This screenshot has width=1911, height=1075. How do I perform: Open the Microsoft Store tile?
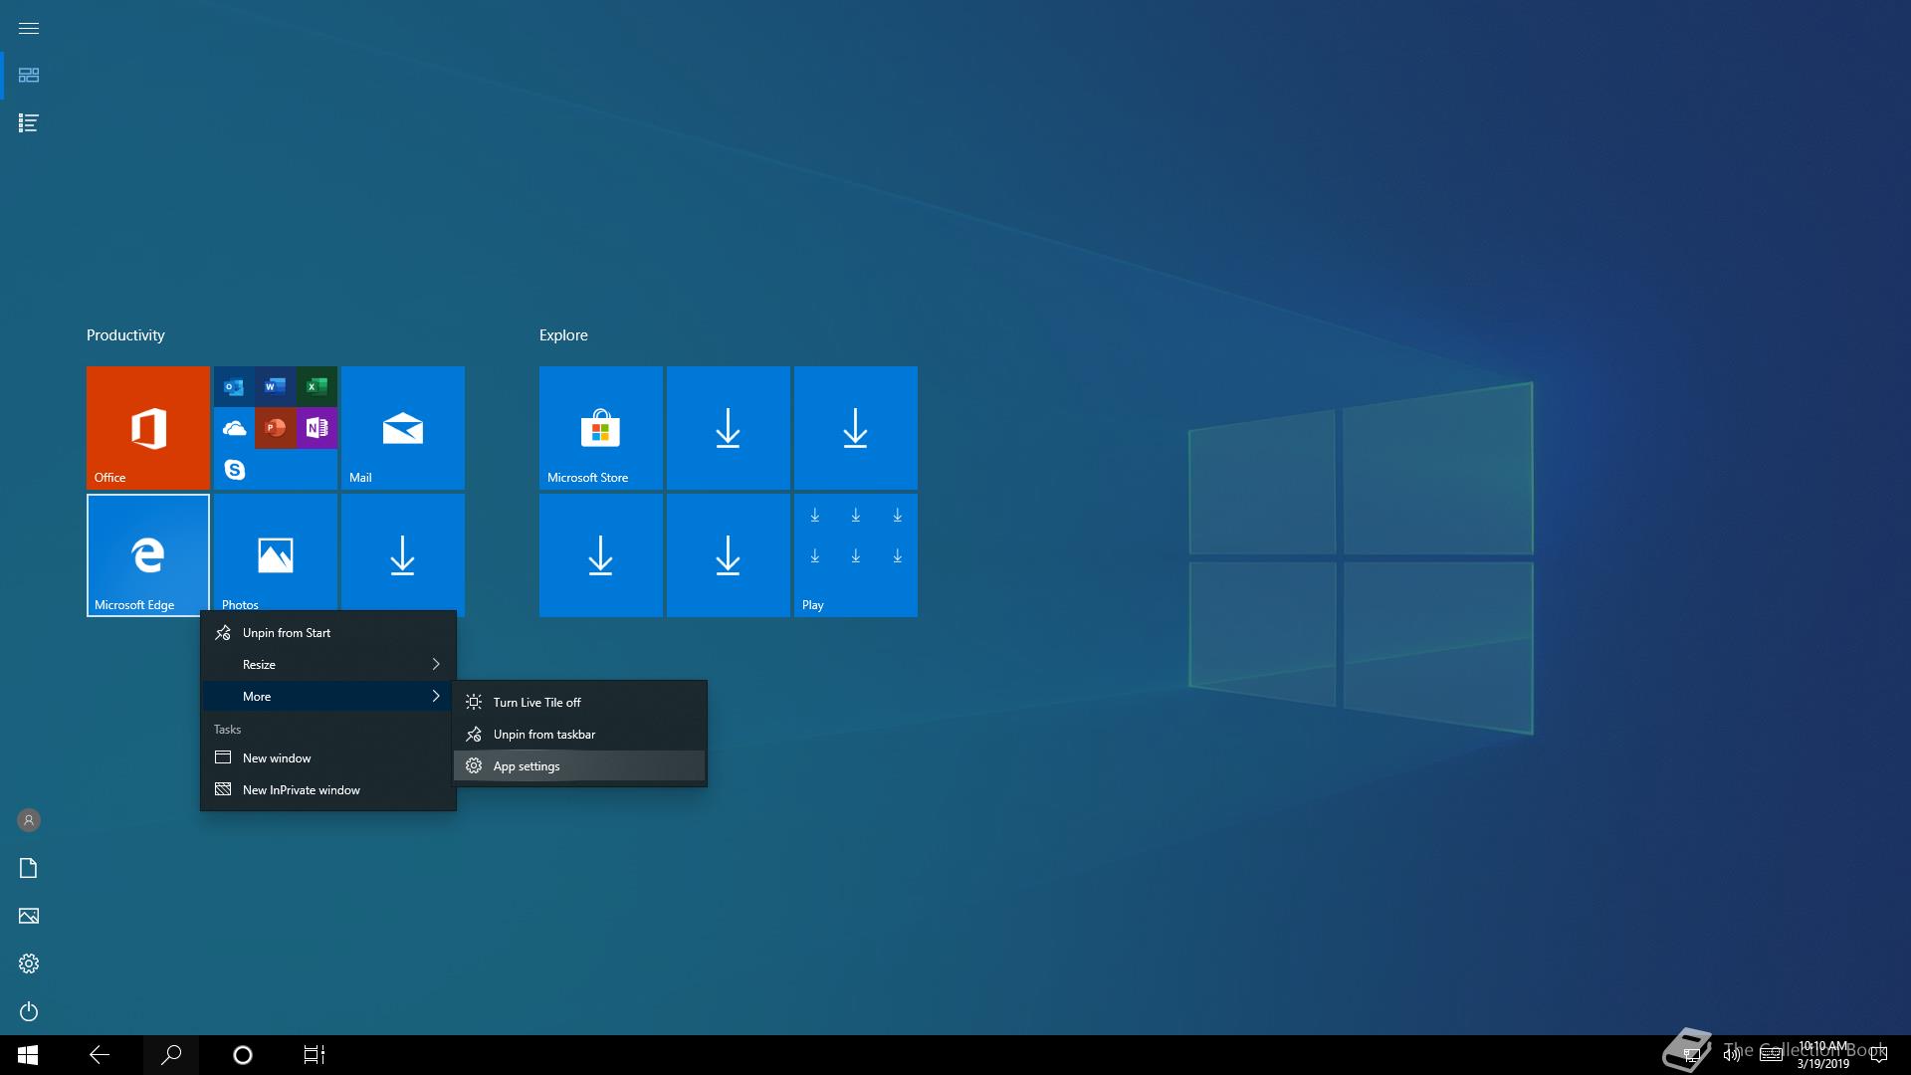coord(601,428)
